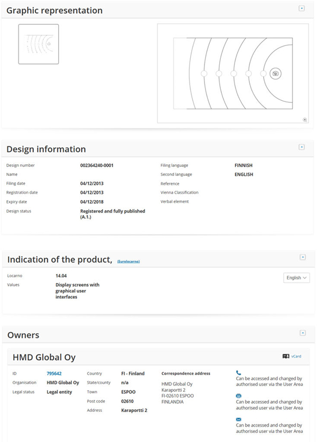Click the HMD Global Oy owner heading
Image resolution: width=317 pixels, height=442 pixels.
click(x=44, y=358)
